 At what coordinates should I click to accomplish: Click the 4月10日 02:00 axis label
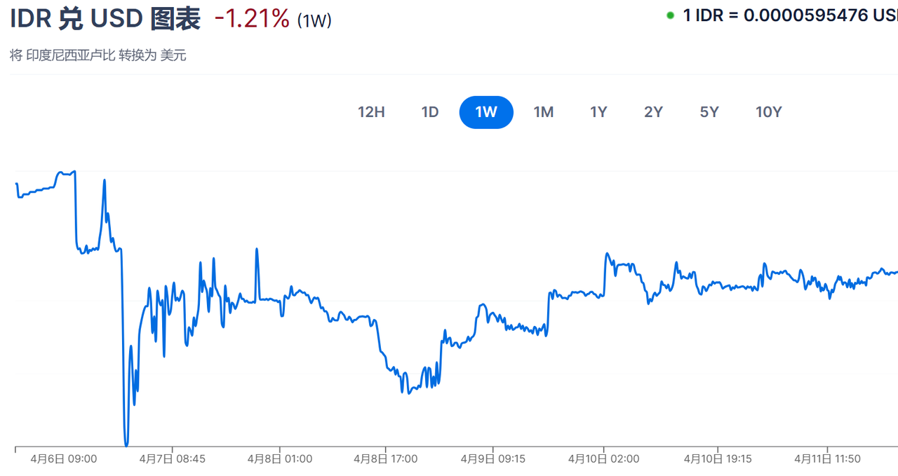[604, 459]
